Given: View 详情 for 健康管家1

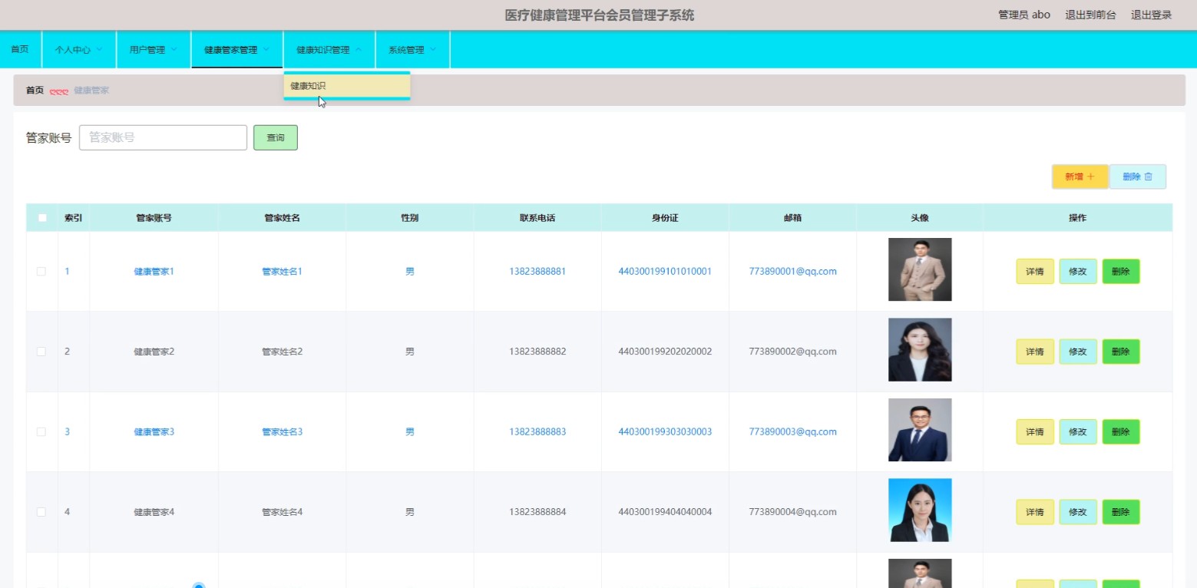Looking at the screenshot, I should 1035,272.
